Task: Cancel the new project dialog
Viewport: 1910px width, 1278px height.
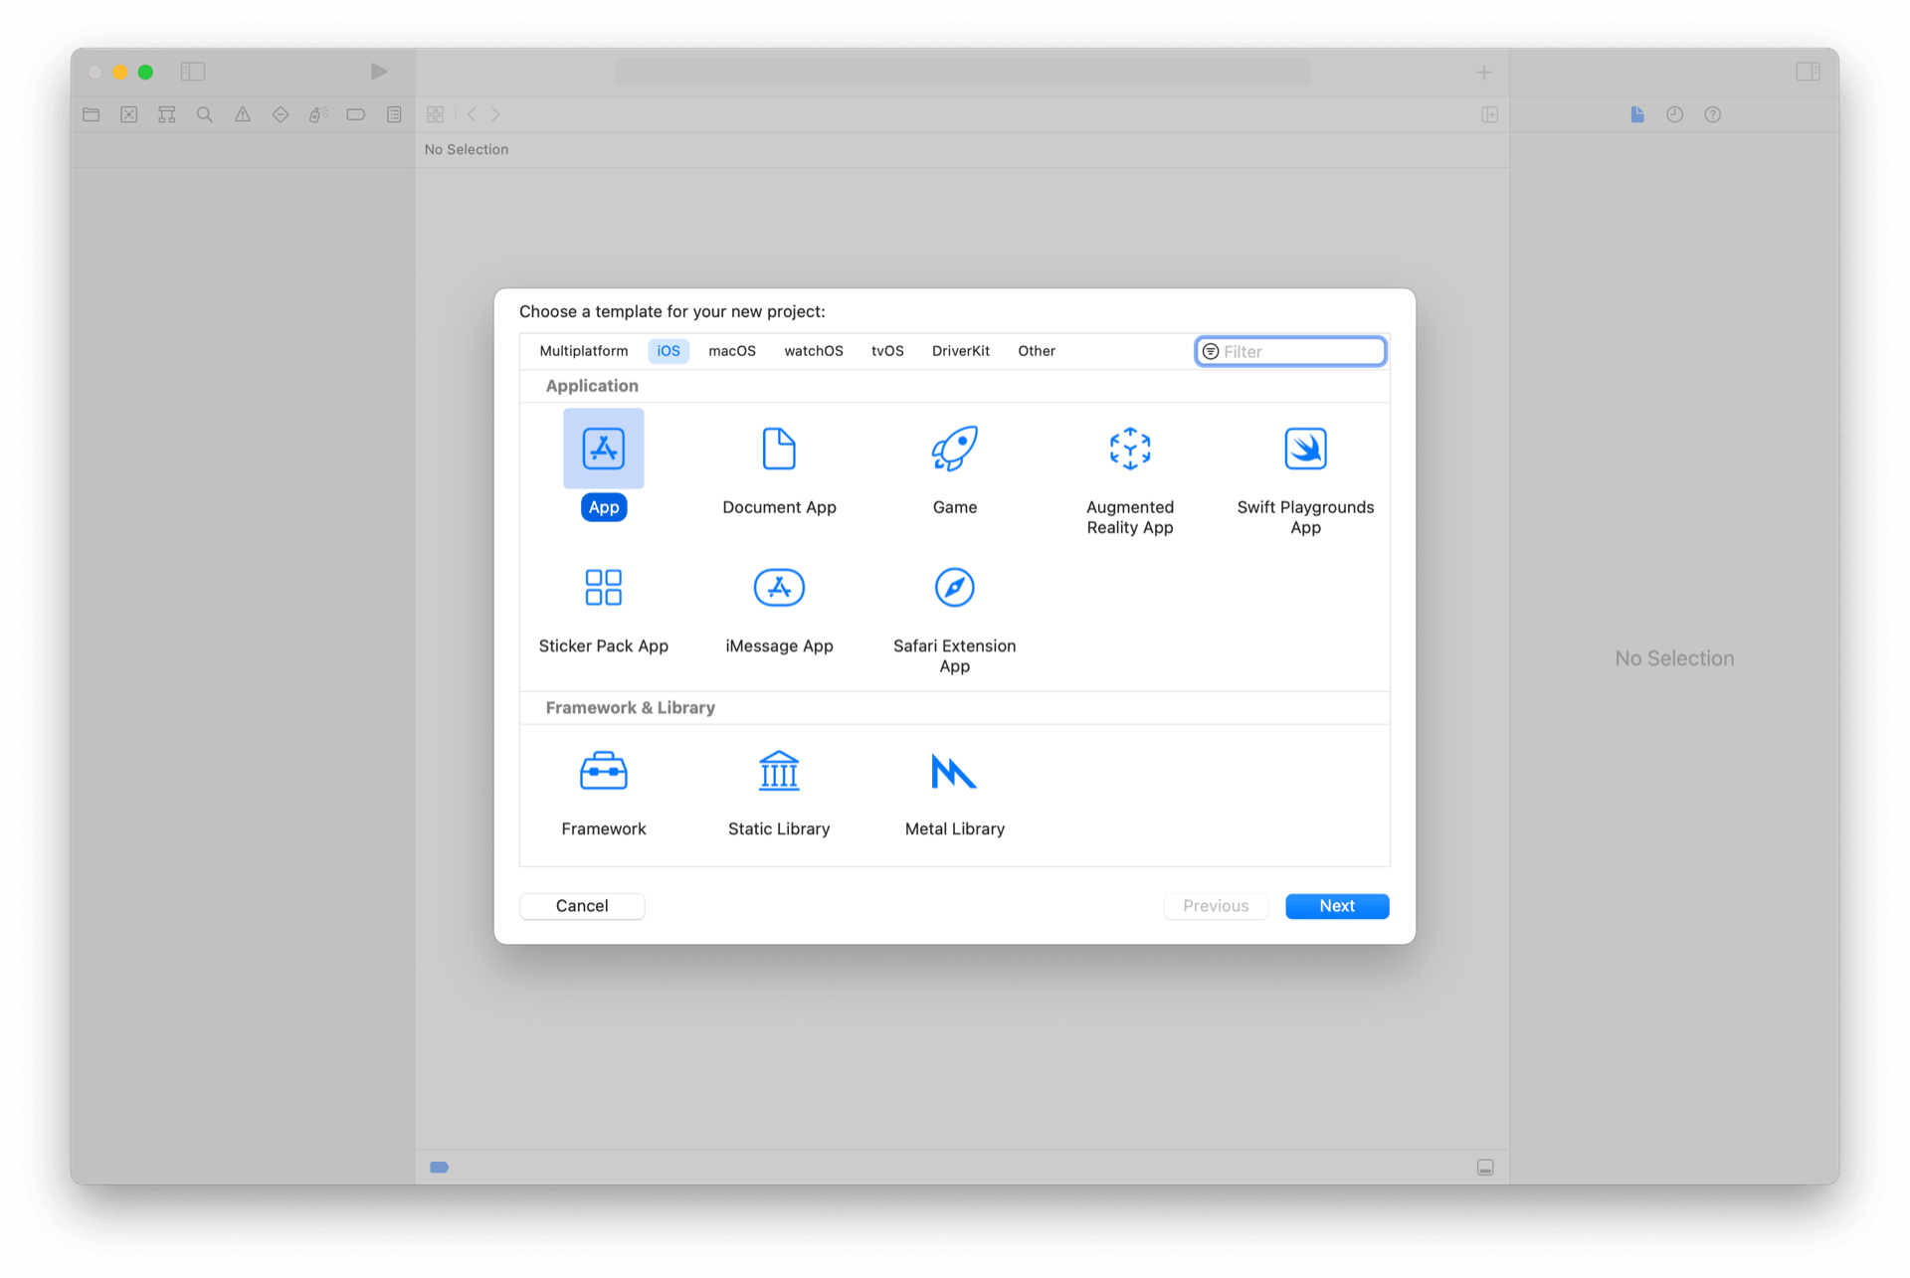Action: [x=582, y=906]
